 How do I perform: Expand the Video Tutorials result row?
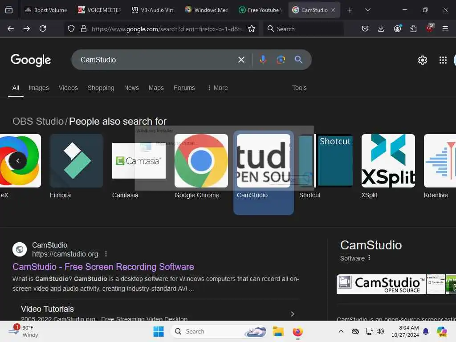[292, 314]
